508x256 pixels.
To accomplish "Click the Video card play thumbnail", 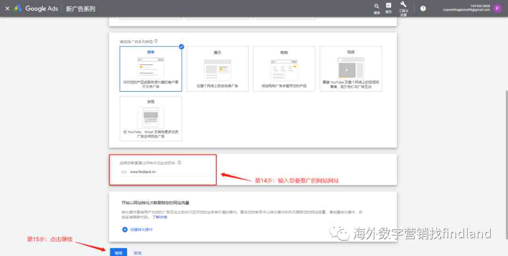I will click(x=351, y=68).
